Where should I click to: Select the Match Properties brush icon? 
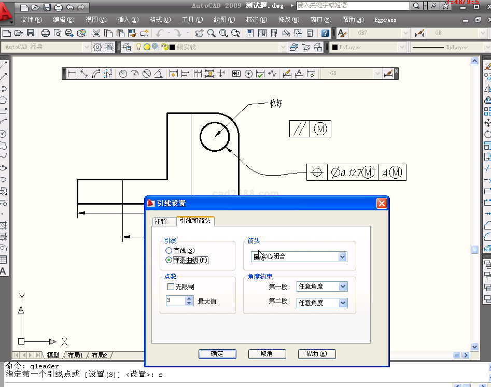pos(132,33)
